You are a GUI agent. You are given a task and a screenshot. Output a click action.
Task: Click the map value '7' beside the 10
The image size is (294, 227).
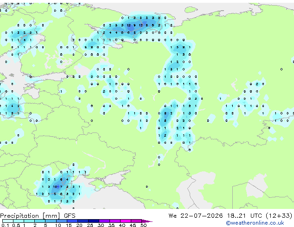coord(61,187)
